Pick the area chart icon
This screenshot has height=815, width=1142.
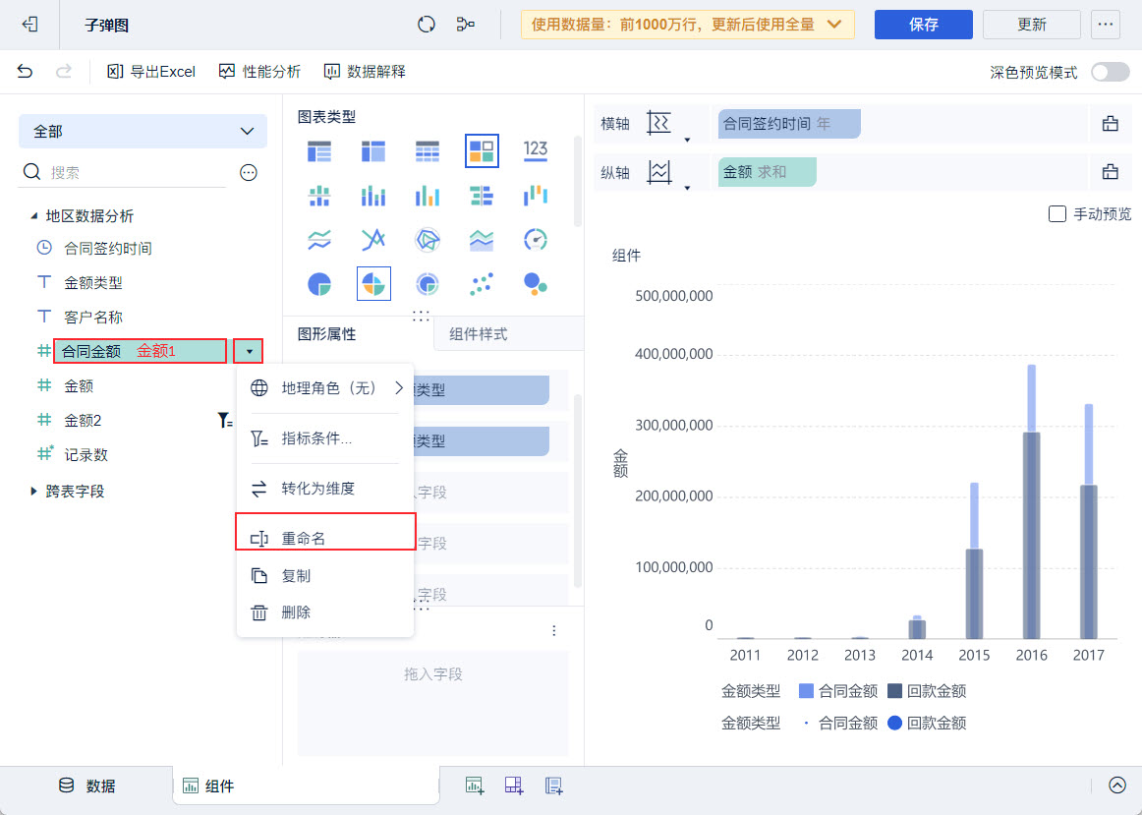pos(482,240)
